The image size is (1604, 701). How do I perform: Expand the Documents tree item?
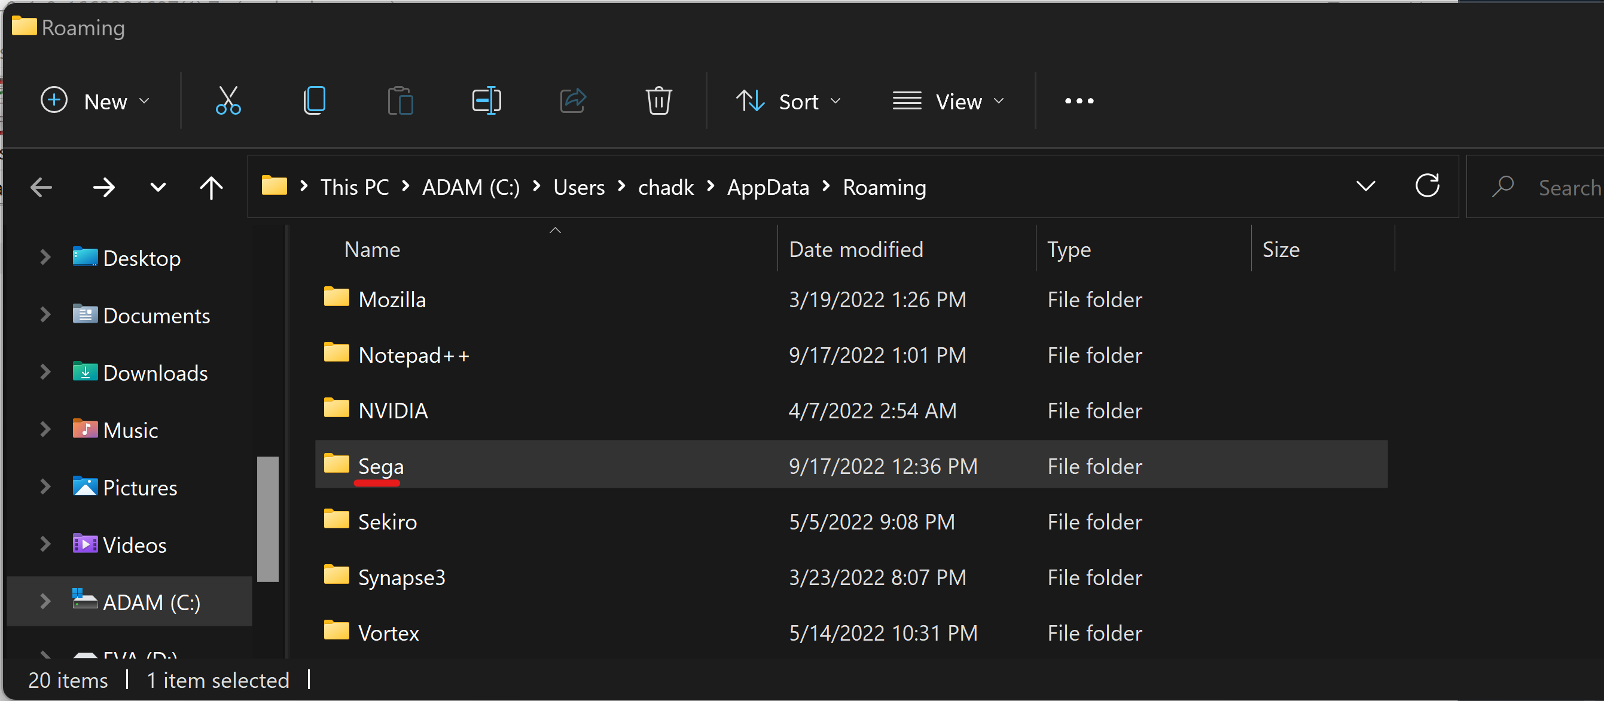[x=45, y=316]
